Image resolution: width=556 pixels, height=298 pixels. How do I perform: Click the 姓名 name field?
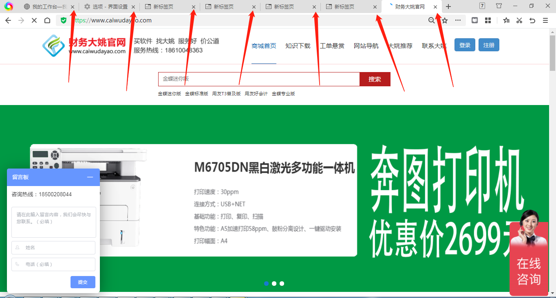click(53, 248)
